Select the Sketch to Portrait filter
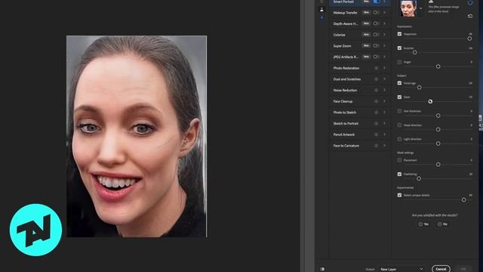483x272 pixels. pos(346,124)
